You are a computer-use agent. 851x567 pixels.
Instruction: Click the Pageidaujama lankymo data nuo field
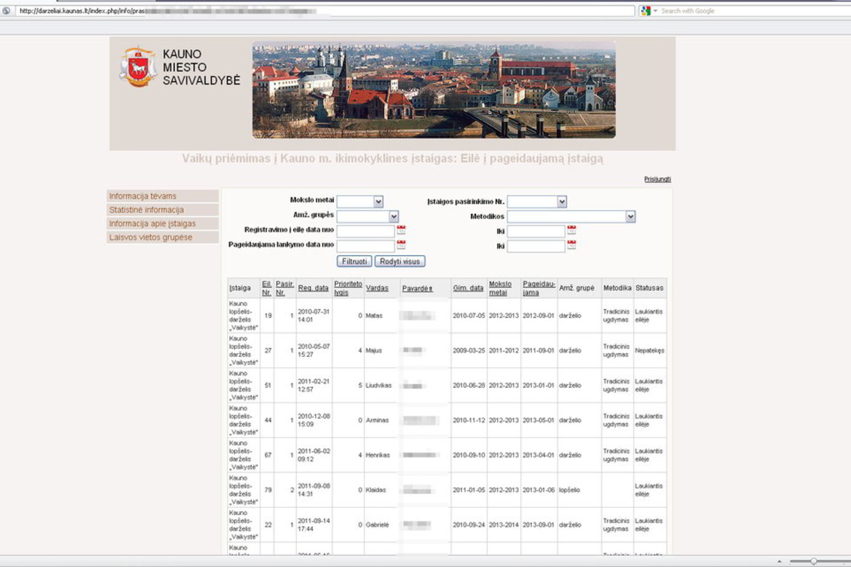[365, 246]
